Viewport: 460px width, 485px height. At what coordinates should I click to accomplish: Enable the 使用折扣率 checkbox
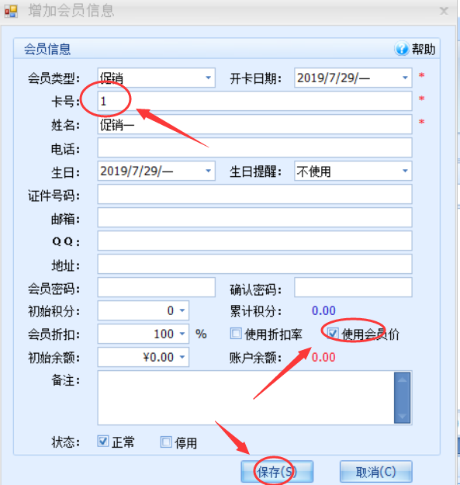[x=236, y=334]
